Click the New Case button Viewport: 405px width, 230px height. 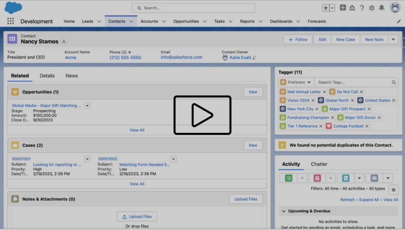click(x=345, y=39)
